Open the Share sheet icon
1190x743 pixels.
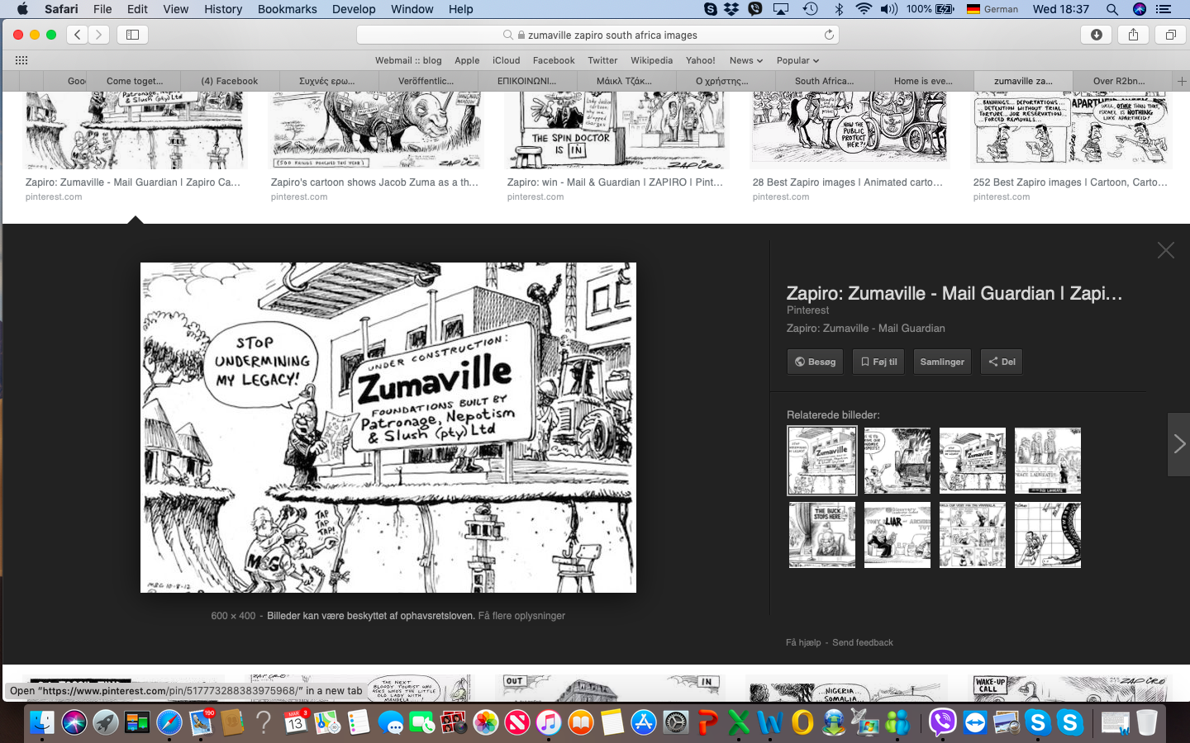tap(1134, 35)
